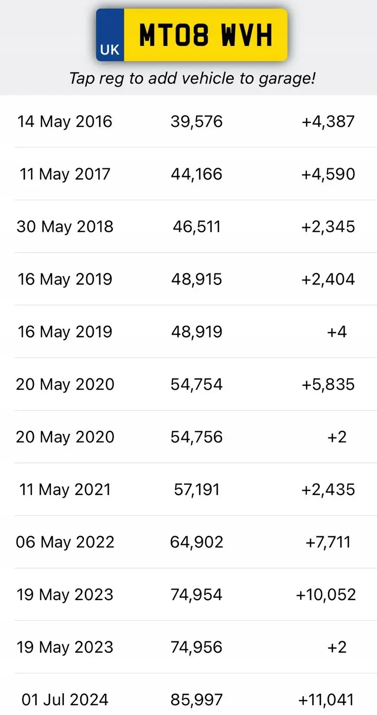The image size is (377, 715).
Task: Click the +7,711 mileage increase
Action: click(x=328, y=542)
